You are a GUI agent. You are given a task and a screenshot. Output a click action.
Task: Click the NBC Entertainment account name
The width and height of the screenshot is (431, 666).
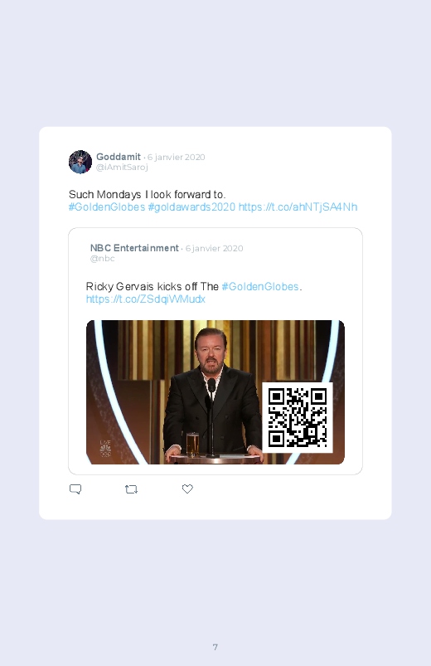pos(134,248)
